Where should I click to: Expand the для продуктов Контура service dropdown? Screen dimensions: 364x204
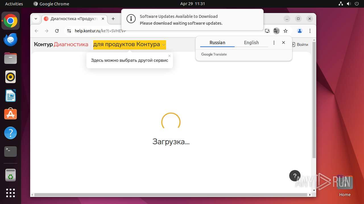tap(129, 45)
